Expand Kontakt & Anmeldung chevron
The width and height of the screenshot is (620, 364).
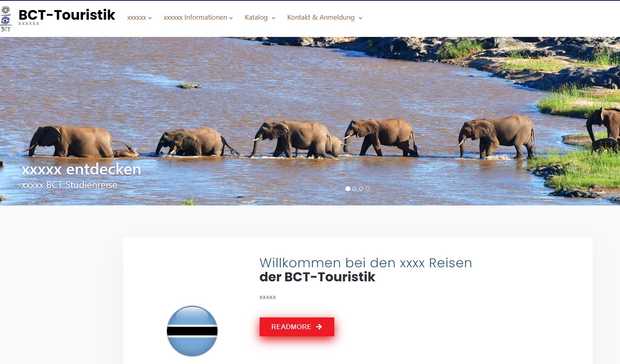[x=360, y=18]
